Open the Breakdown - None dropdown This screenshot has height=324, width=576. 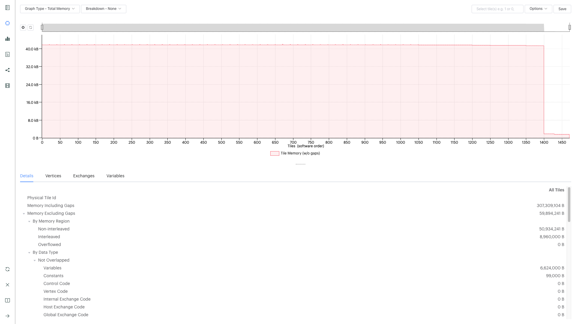tap(103, 9)
